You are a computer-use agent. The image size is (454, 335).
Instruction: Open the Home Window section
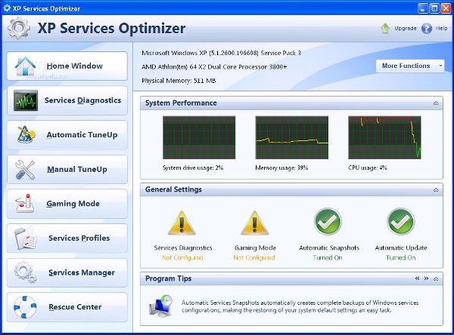point(67,66)
